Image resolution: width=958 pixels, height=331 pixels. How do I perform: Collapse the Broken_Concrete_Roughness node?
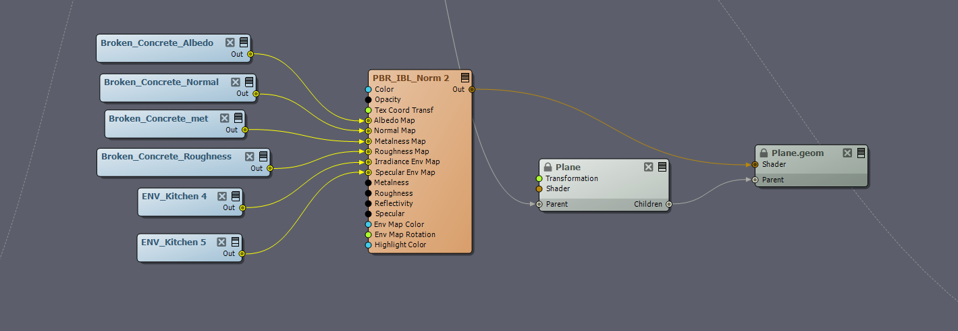pos(263,157)
